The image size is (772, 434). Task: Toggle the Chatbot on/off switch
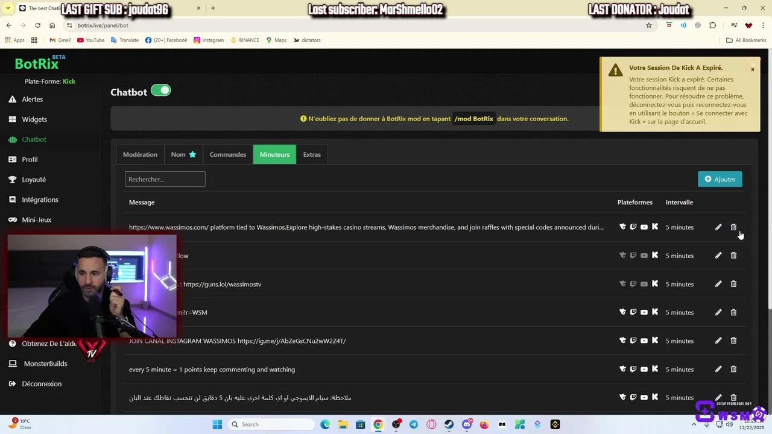tap(160, 90)
